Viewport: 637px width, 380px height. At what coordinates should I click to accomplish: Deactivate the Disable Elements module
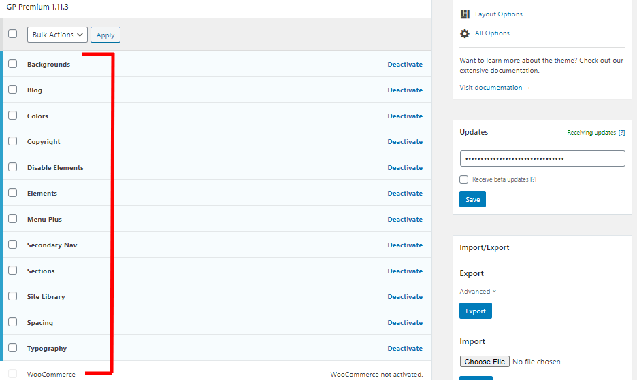tap(405, 168)
